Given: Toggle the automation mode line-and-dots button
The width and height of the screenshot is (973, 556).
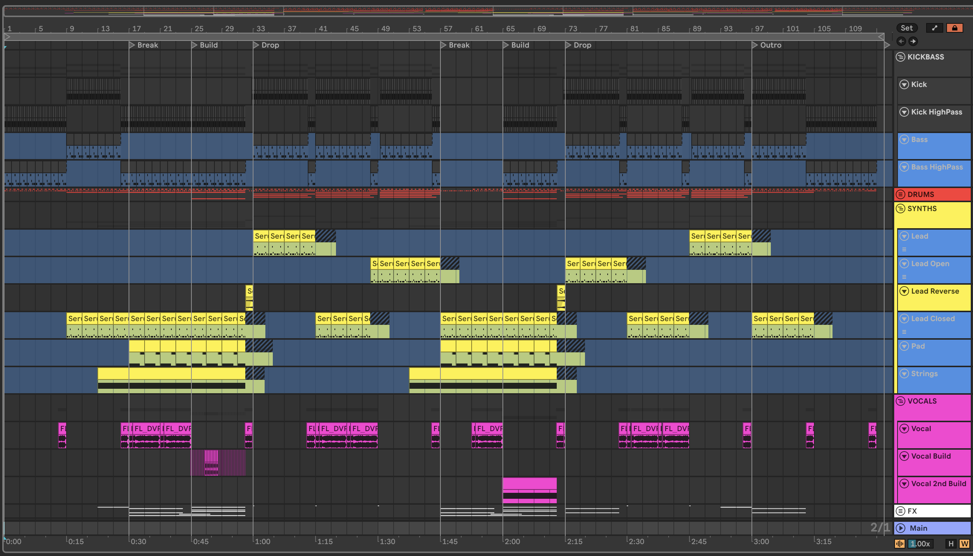Looking at the screenshot, I should tap(934, 28).
